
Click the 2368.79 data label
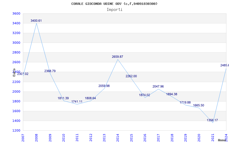click(x=50, y=71)
